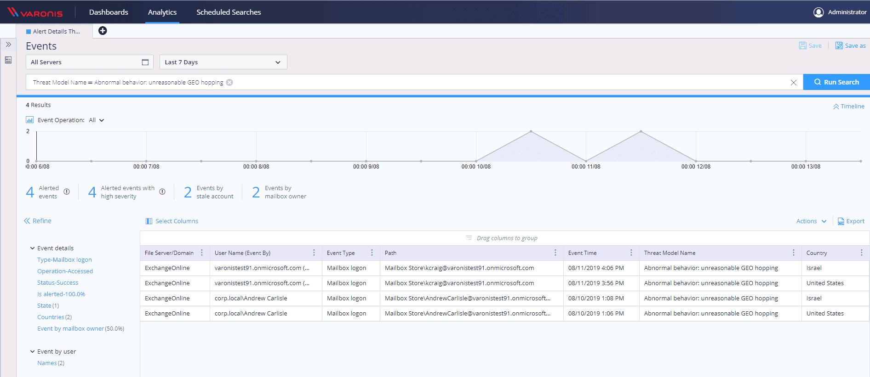Expand the left sidebar with double chevron
The height and width of the screenshot is (377, 870).
(8, 45)
